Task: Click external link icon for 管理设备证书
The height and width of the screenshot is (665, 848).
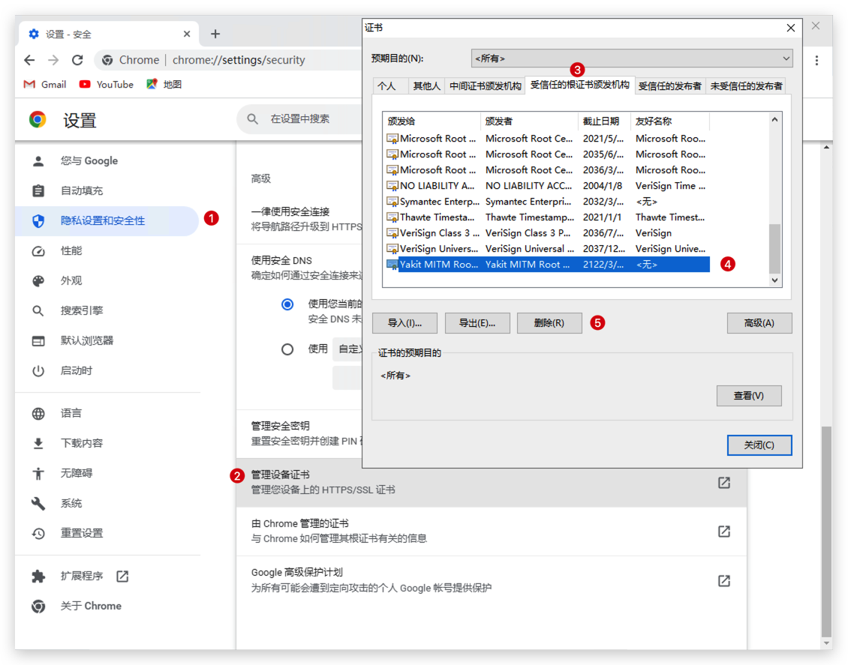Action: tap(723, 483)
